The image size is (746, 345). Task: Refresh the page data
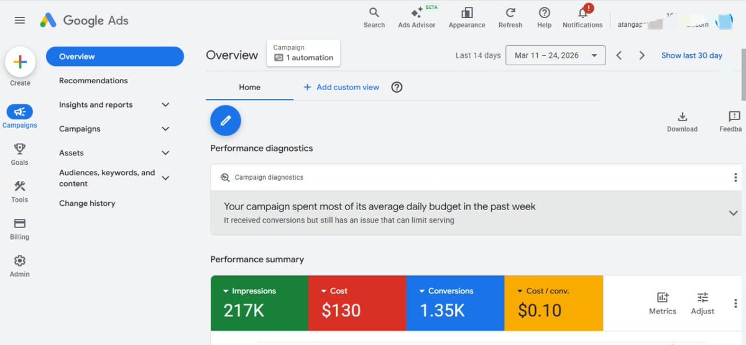(510, 17)
